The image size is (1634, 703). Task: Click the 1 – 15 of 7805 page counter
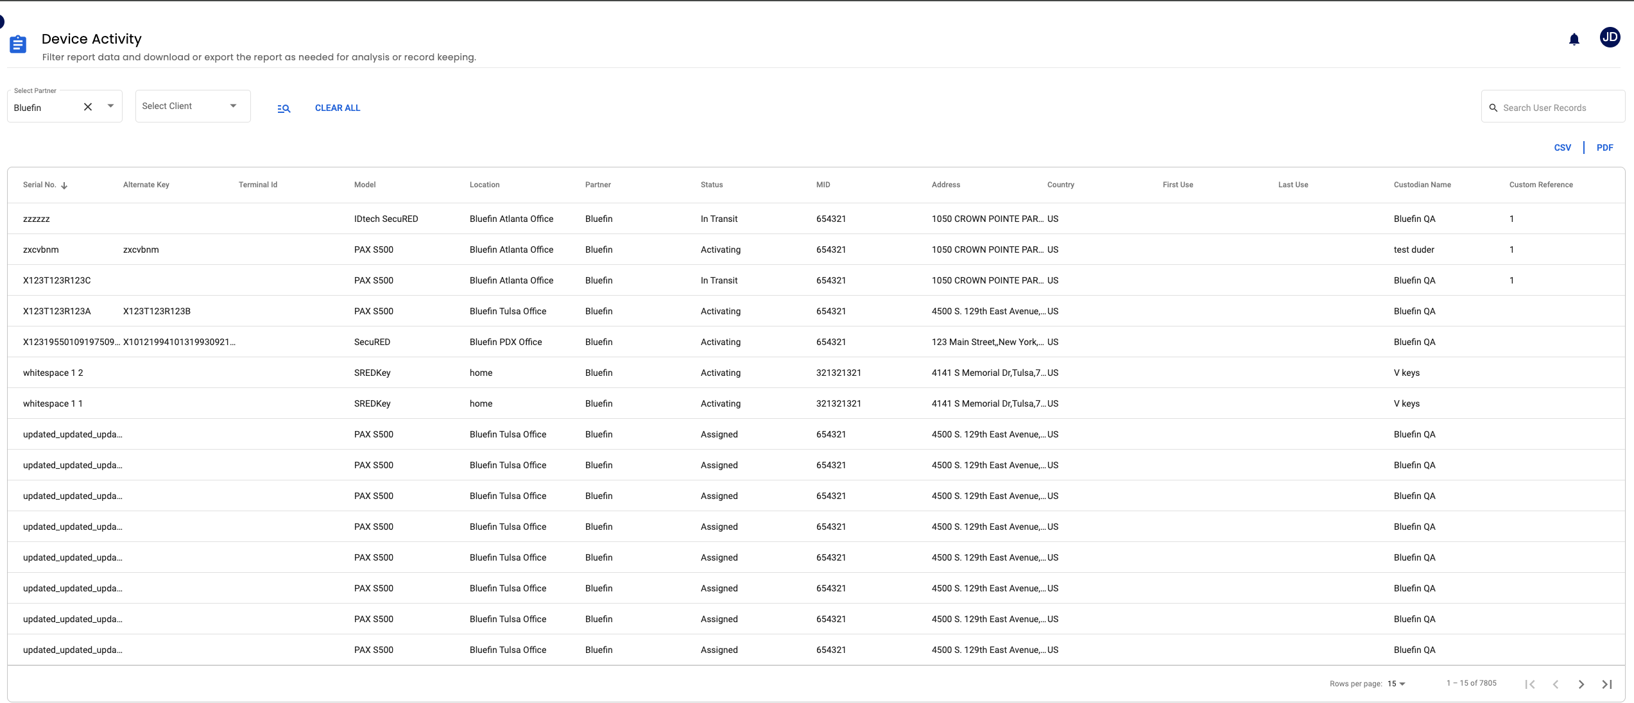(1472, 683)
